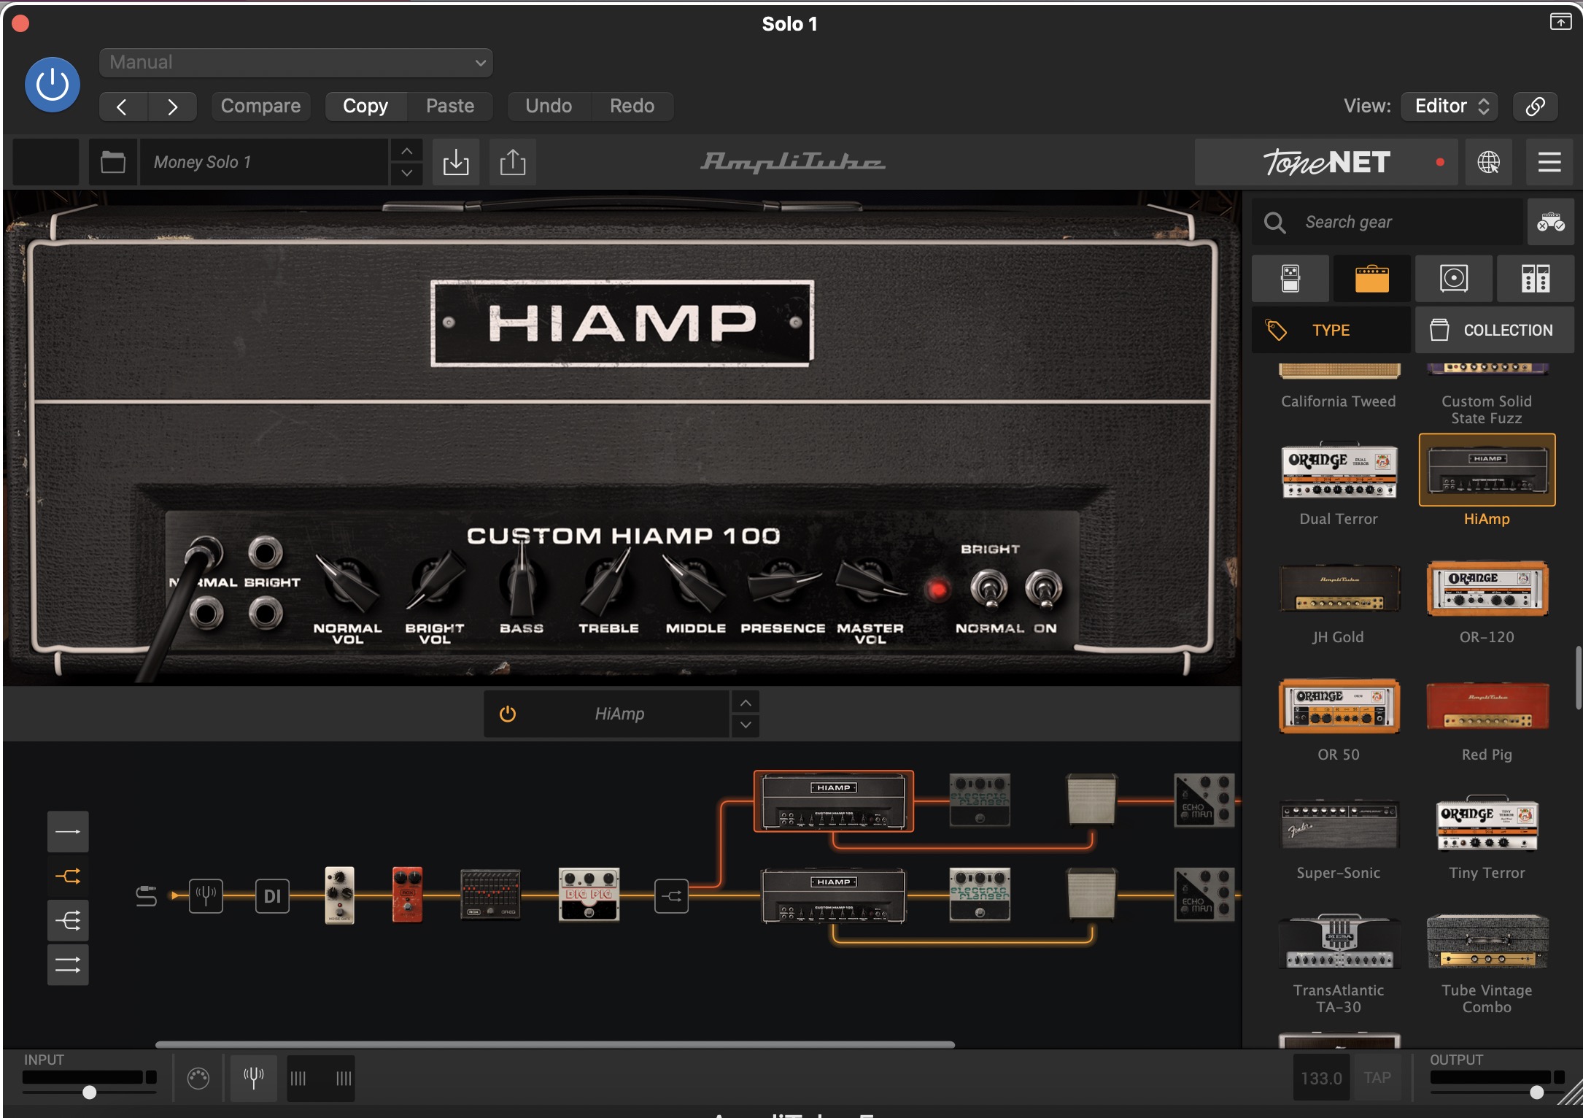
Task: Click the Undo button
Action: pos(549,107)
